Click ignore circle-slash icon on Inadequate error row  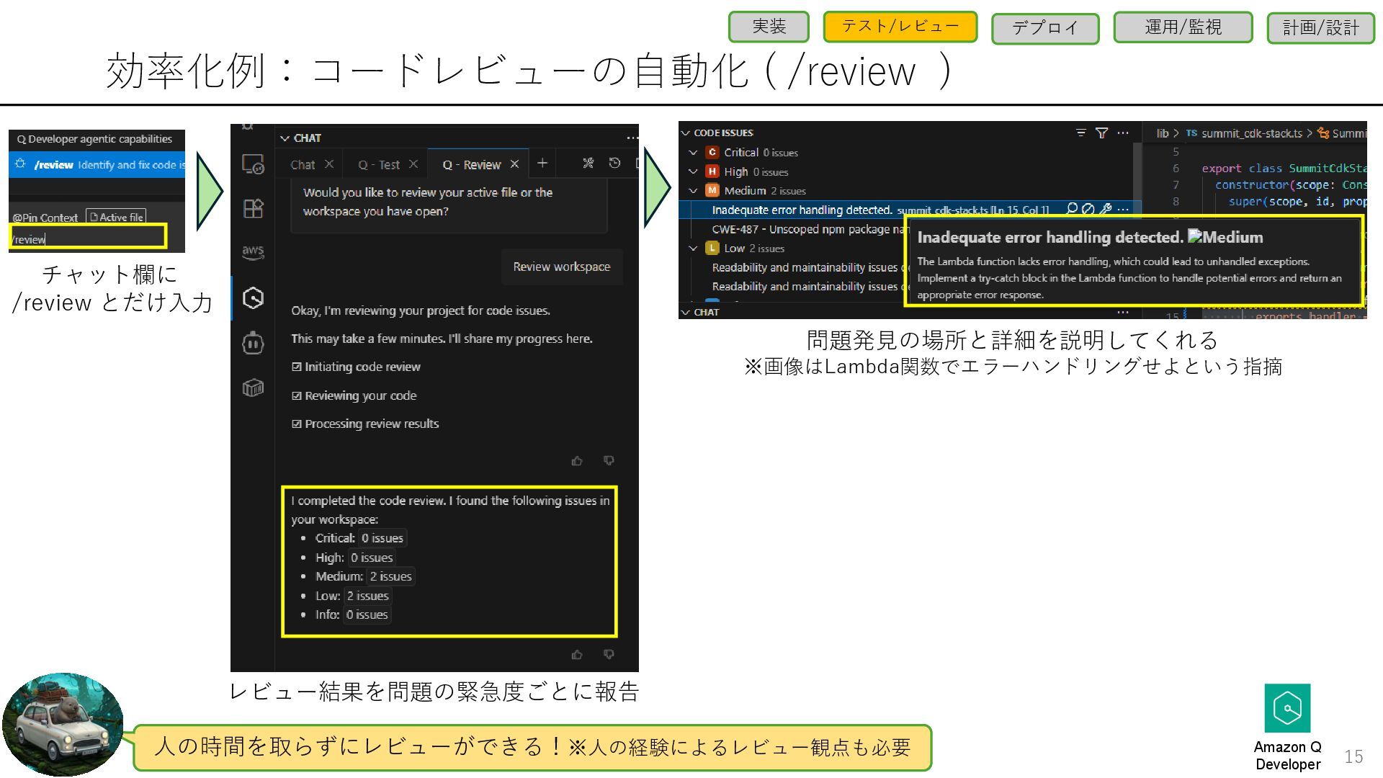click(1088, 209)
